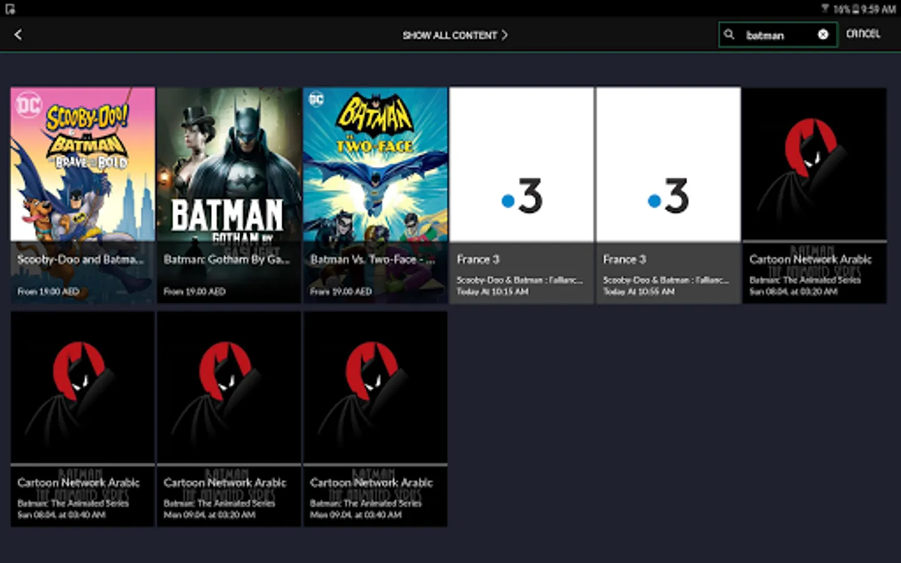The width and height of the screenshot is (901, 563).
Task: Click 'From 19.00 AED' under Batman Vs. Two-Face
Action: (x=341, y=292)
